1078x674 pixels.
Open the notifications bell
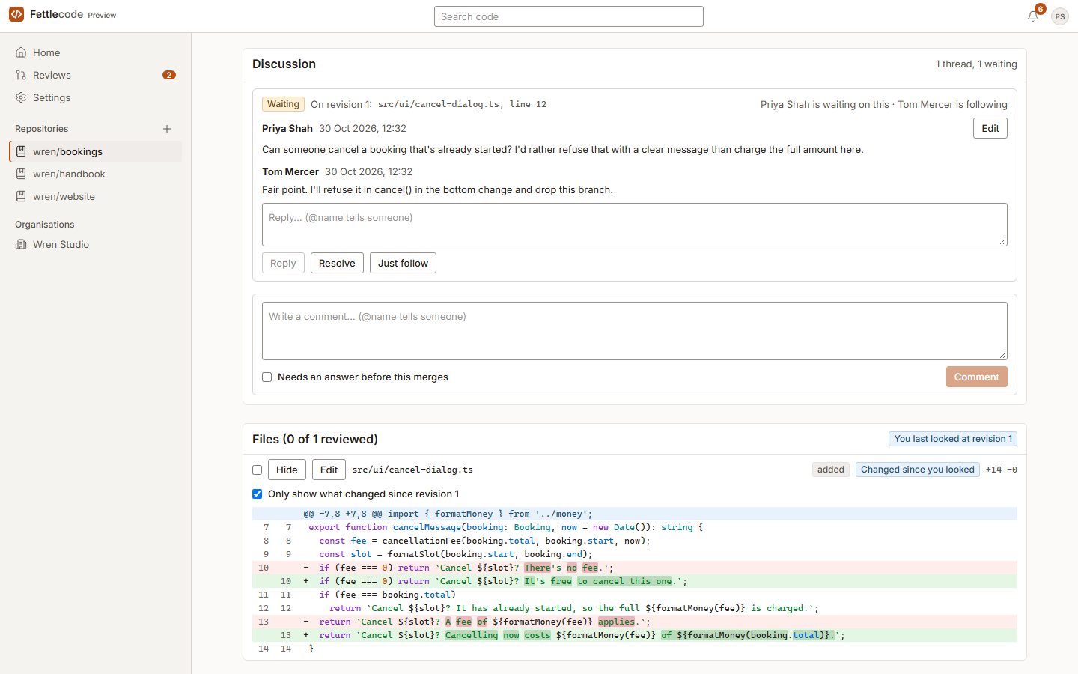point(1033,16)
